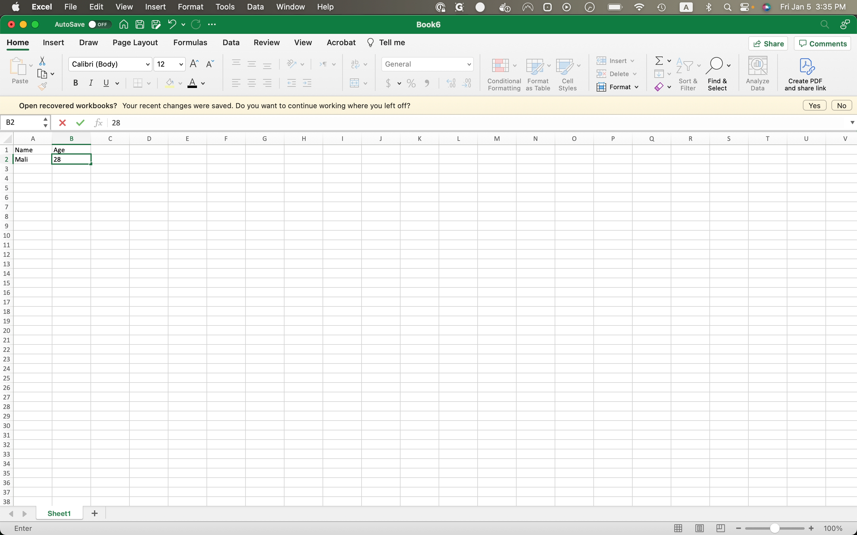This screenshot has width=857, height=535.
Task: Open the Data menu in menu bar
Action: click(255, 7)
